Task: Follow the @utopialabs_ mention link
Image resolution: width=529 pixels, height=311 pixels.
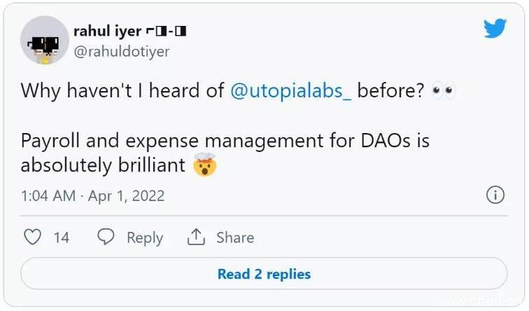Action: point(291,90)
